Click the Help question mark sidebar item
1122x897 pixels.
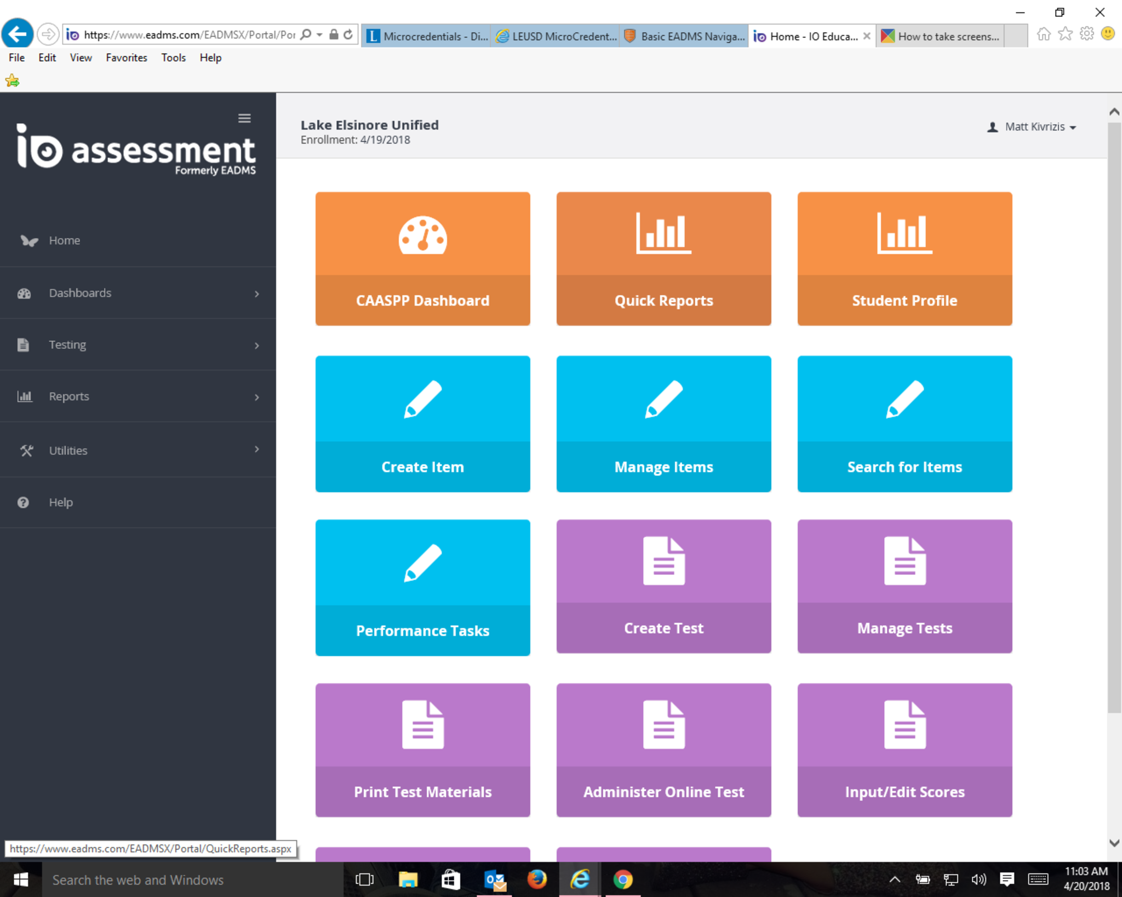[x=60, y=502]
